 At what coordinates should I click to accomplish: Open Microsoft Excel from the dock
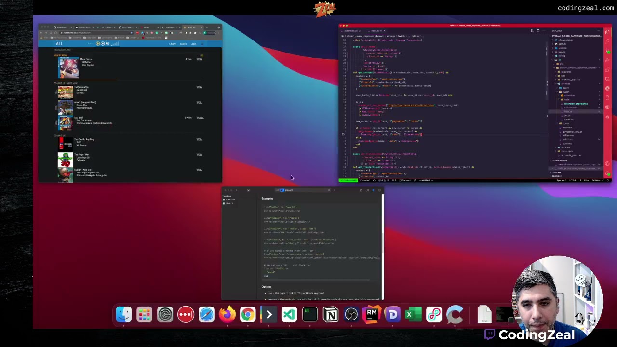coord(414,315)
